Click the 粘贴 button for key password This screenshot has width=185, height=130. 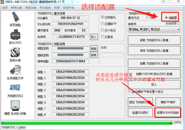pyautogui.click(x=94, y=48)
